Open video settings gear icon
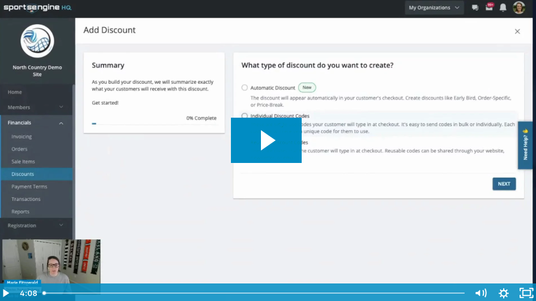Image resolution: width=536 pixels, height=301 pixels. coord(503,293)
